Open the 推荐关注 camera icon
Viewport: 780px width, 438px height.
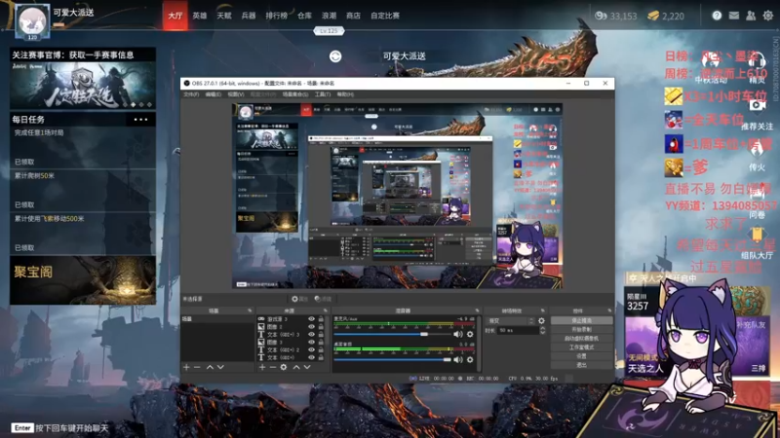(757, 105)
